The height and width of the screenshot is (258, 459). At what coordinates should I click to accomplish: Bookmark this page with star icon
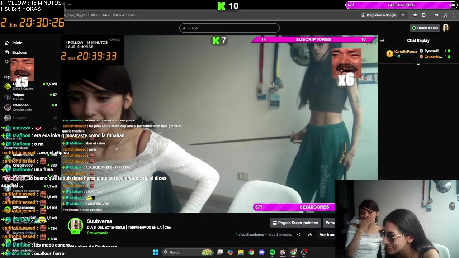pyautogui.click(x=403, y=15)
